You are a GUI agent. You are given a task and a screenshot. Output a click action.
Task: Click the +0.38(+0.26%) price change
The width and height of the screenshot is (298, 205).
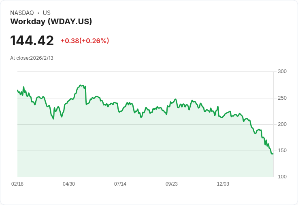coord(85,41)
